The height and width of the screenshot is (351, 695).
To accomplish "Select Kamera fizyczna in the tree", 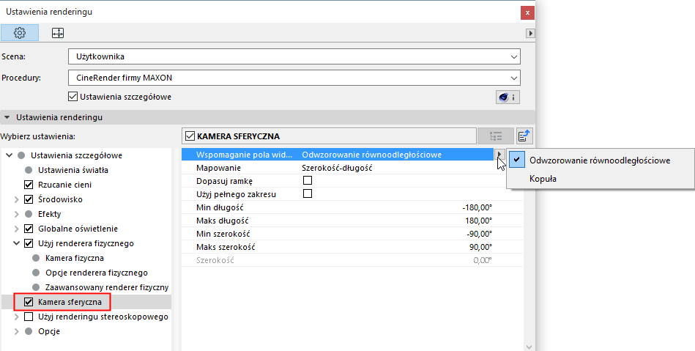I will click(75, 258).
